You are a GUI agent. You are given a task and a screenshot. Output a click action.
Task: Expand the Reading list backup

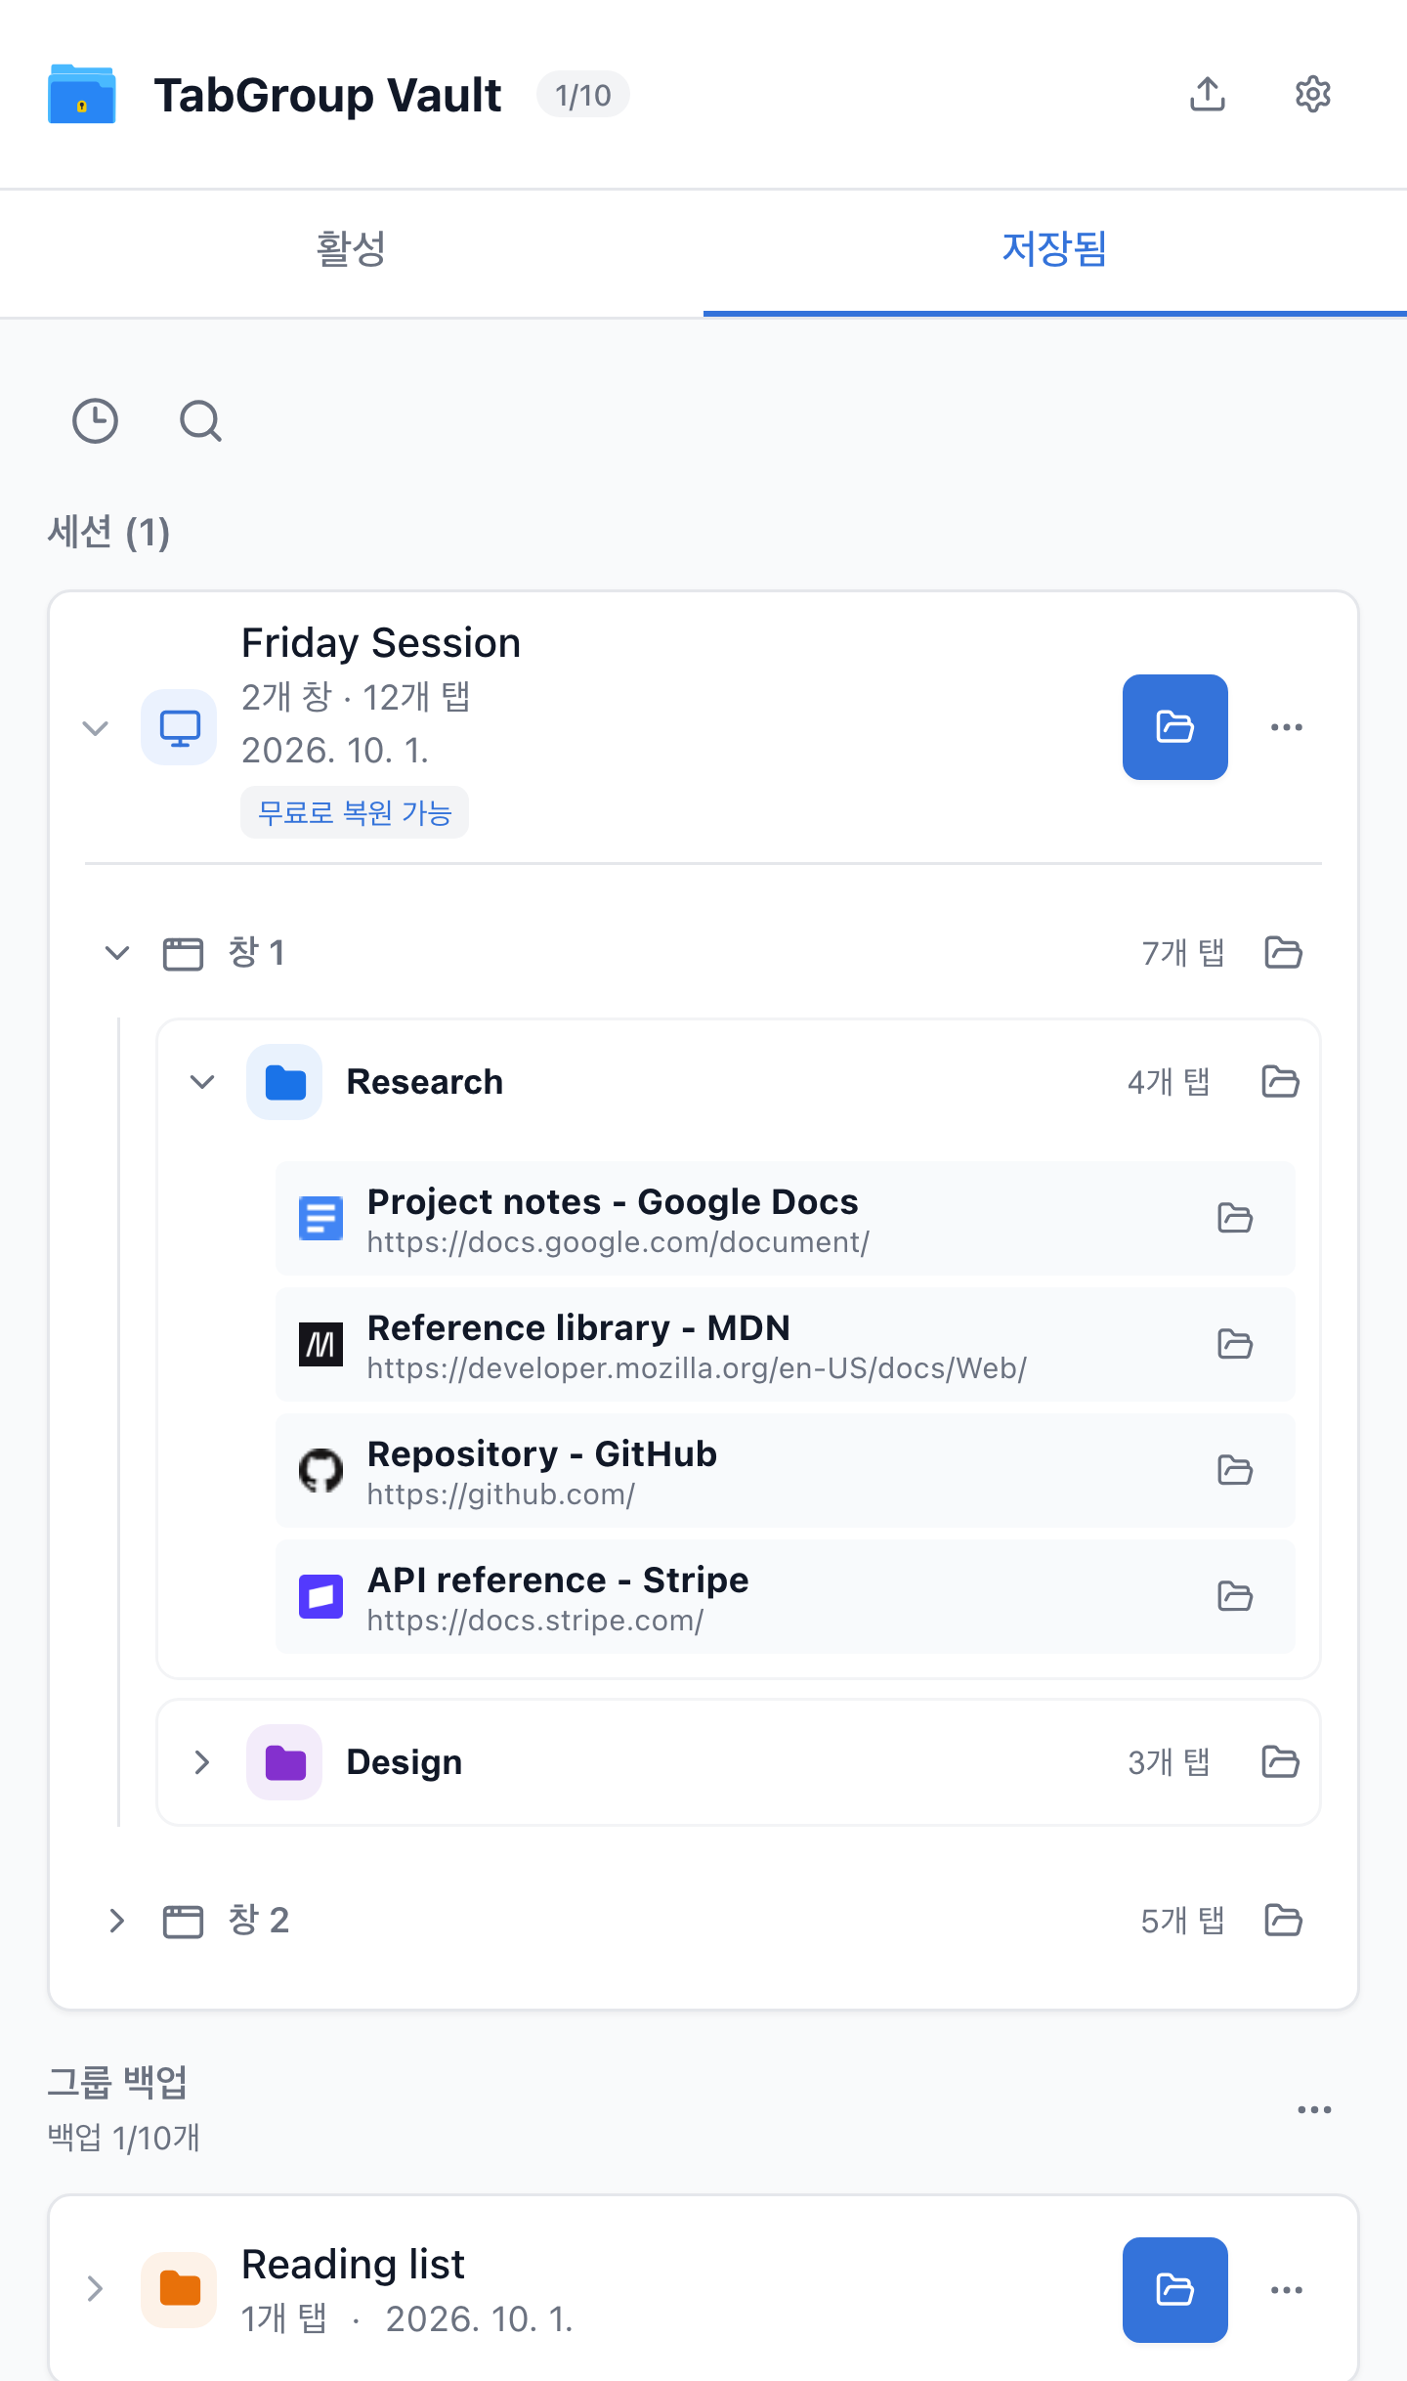95,2289
